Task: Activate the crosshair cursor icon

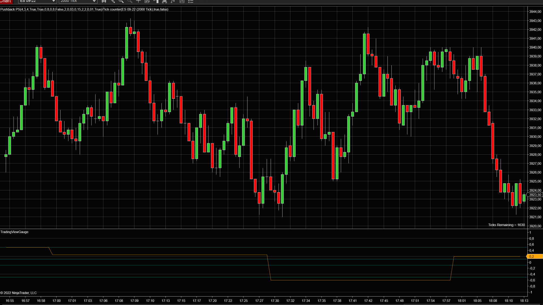Action: 138,1
